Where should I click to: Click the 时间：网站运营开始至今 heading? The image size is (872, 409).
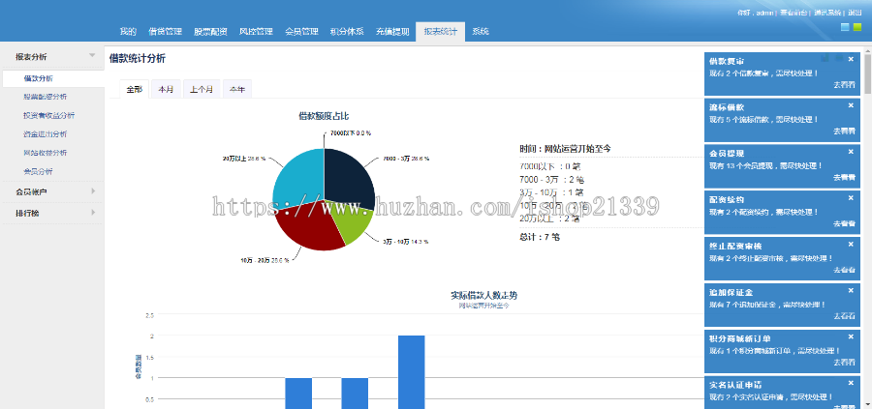point(566,149)
